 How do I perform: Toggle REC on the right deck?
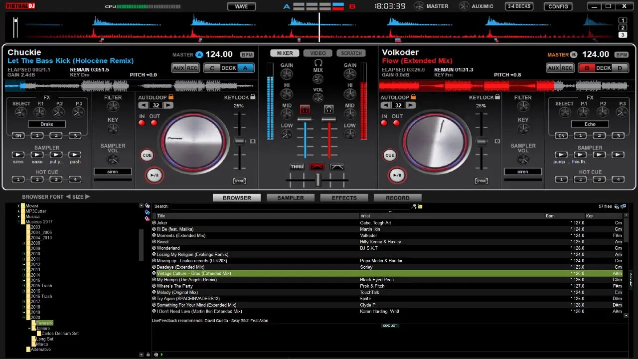click(x=566, y=68)
